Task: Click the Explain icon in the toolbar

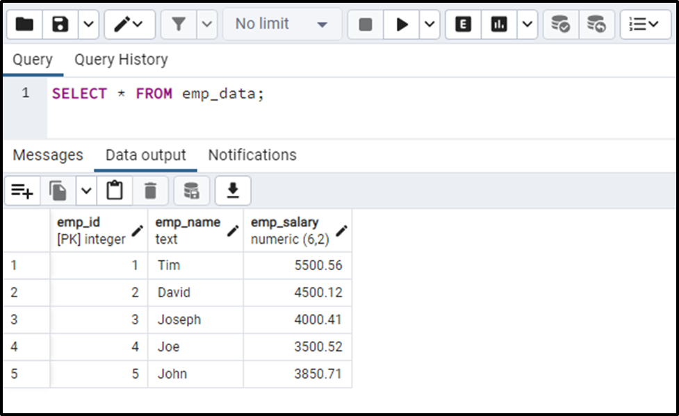Action: click(x=462, y=23)
